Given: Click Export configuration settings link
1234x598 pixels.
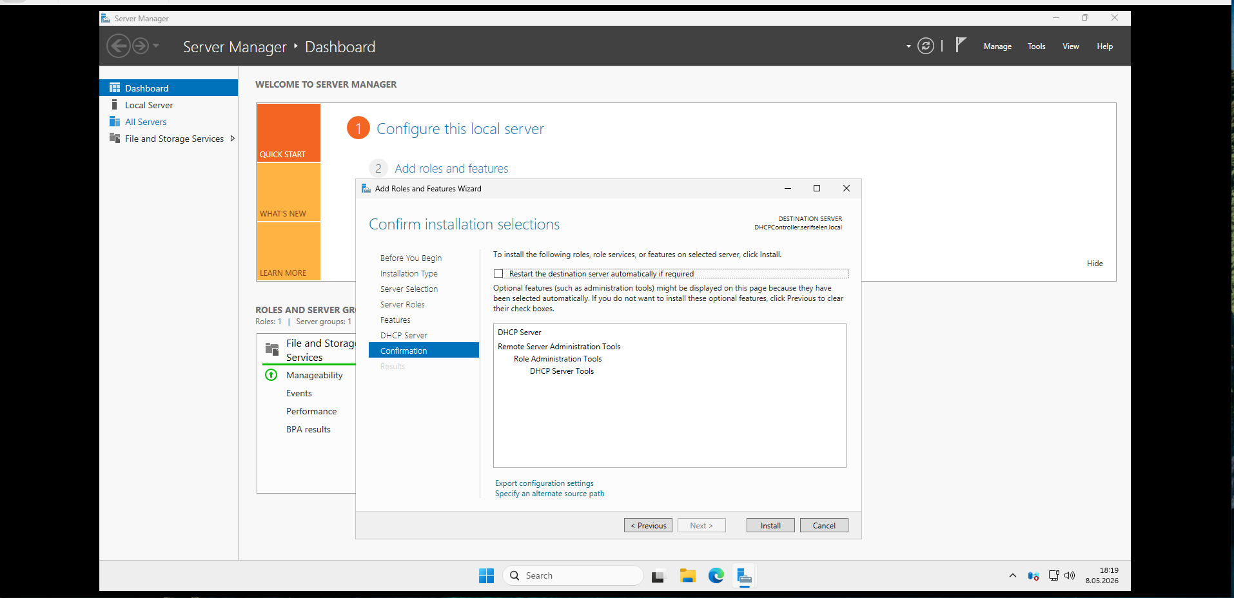Looking at the screenshot, I should coord(544,483).
